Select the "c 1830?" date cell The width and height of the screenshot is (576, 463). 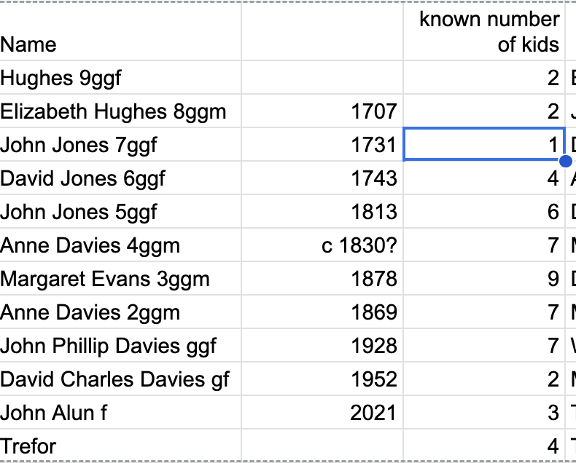click(322, 245)
